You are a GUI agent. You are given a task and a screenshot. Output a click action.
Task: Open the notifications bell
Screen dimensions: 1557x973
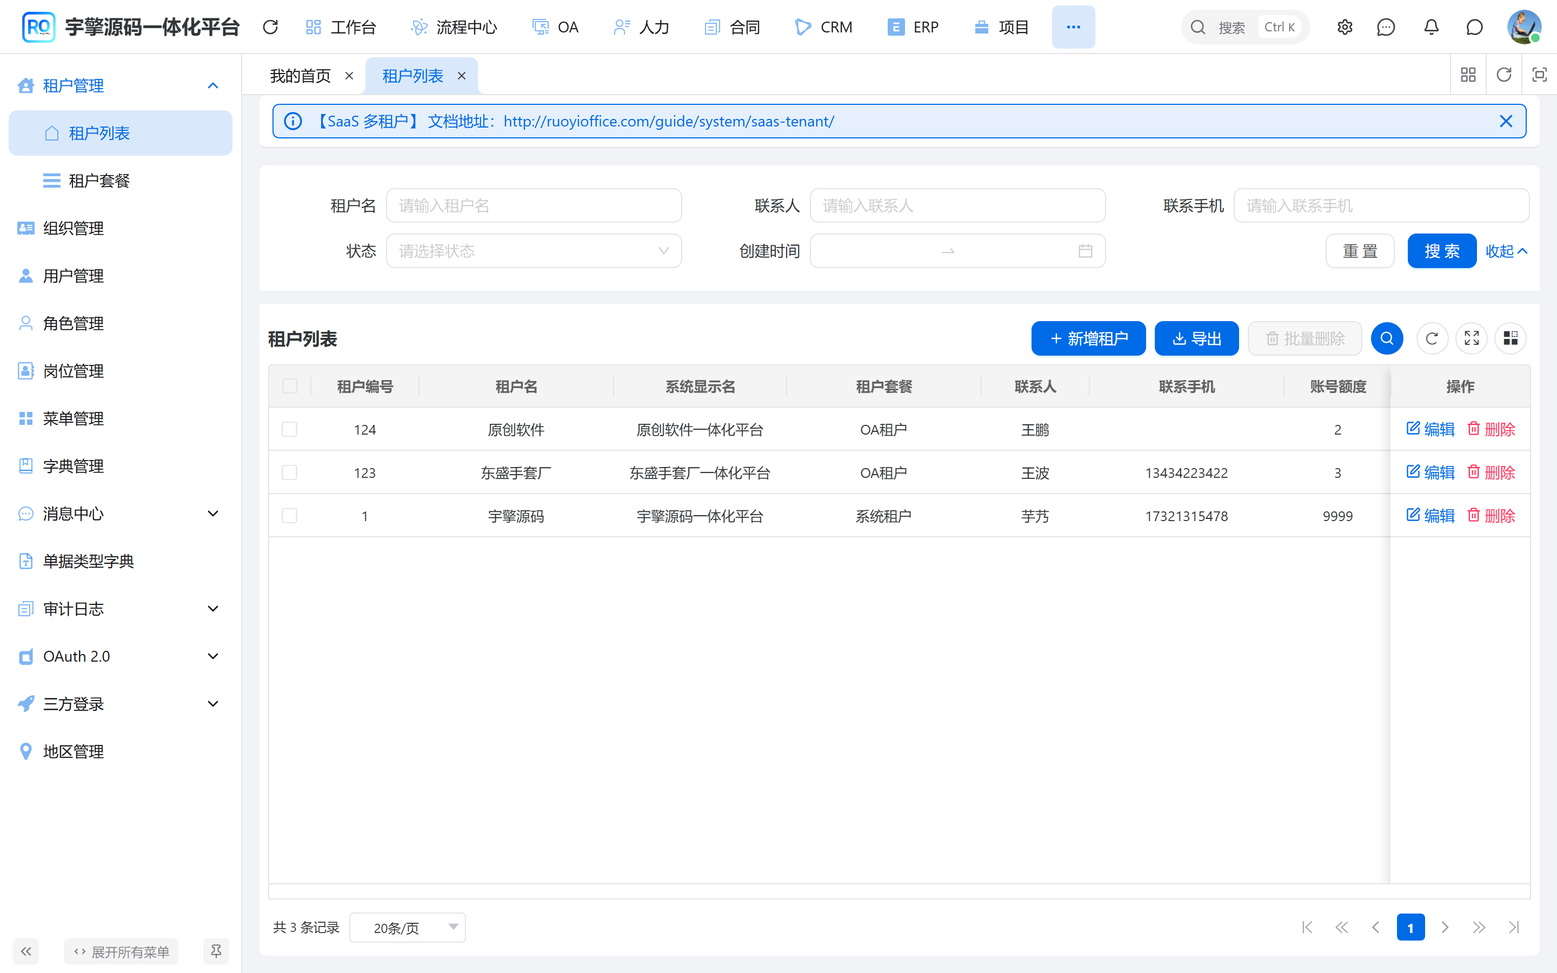pyautogui.click(x=1431, y=27)
